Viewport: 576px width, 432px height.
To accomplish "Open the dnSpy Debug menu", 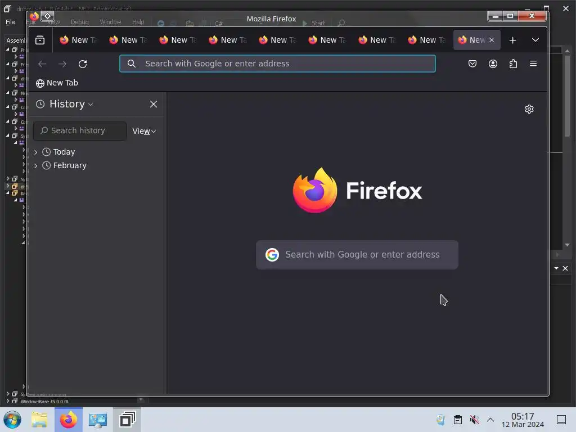I will 80,22.
